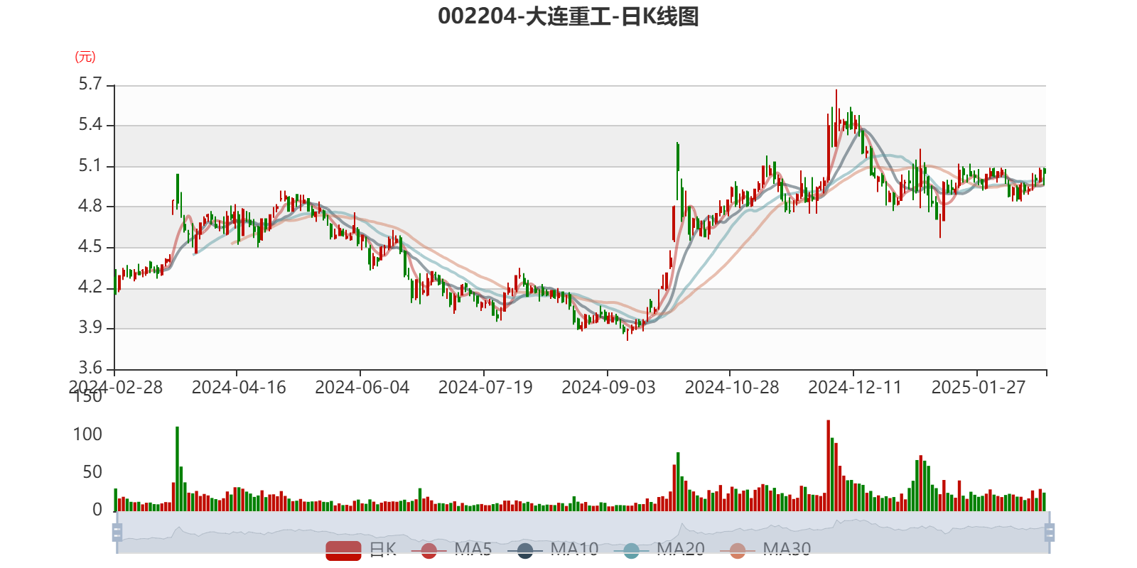Toggle the MA20 legend entry
This screenshot has height=568, width=1137.
coord(659,550)
